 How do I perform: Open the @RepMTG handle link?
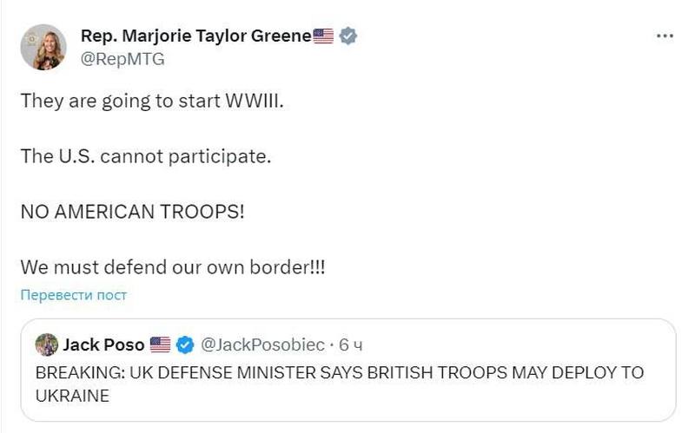coord(122,59)
